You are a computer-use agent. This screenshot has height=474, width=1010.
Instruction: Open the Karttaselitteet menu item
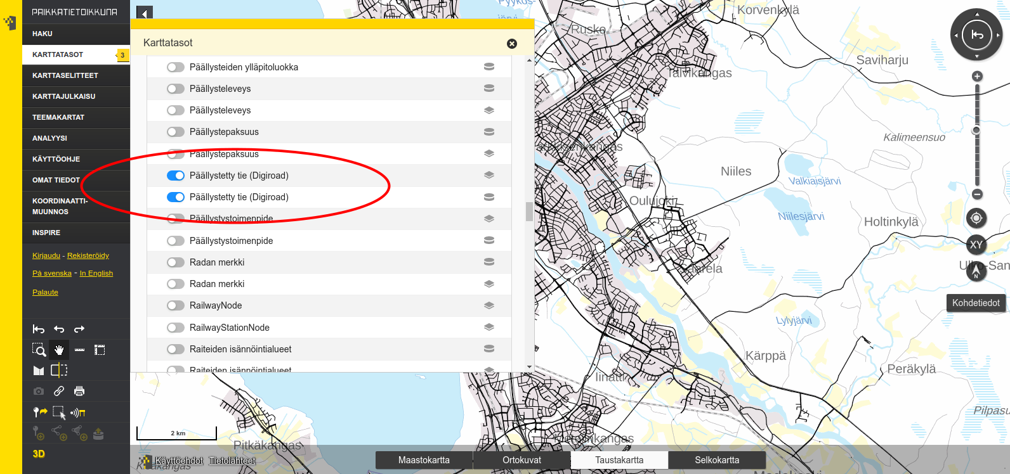(65, 75)
